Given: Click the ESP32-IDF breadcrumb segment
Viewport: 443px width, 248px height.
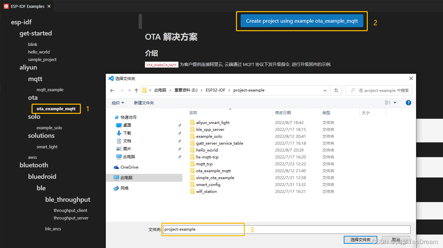Looking at the screenshot, I should [216, 90].
